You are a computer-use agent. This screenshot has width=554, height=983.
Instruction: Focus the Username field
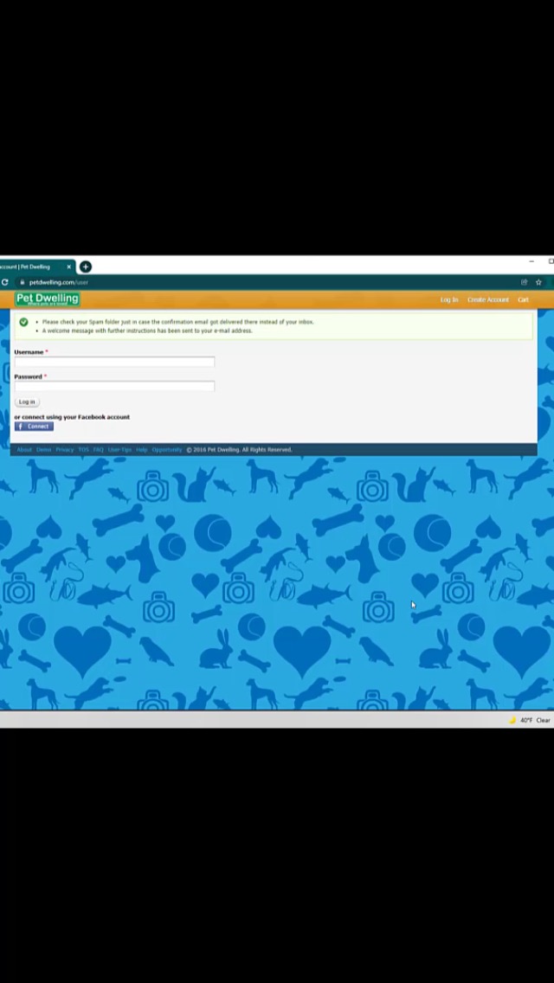(114, 362)
